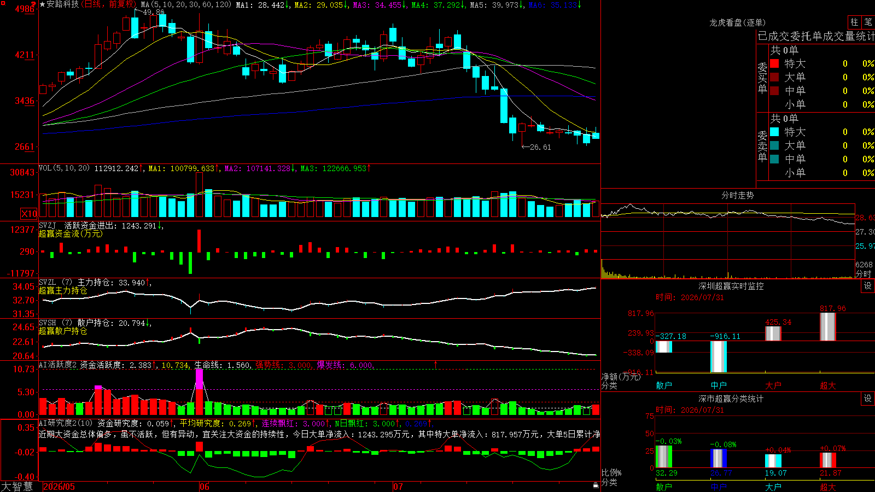Click the red 特大 swatch under 委买单
The height and width of the screenshot is (492, 875).
774,63
